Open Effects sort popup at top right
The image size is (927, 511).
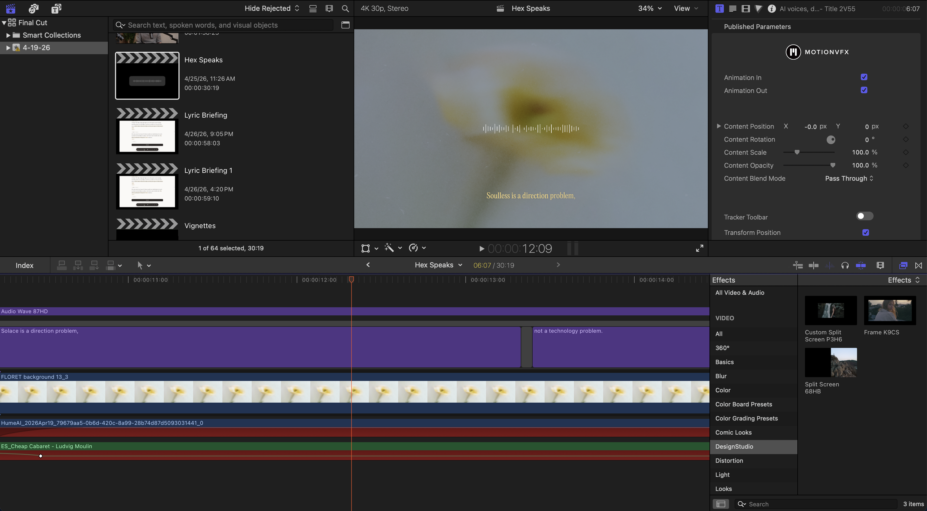click(904, 280)
